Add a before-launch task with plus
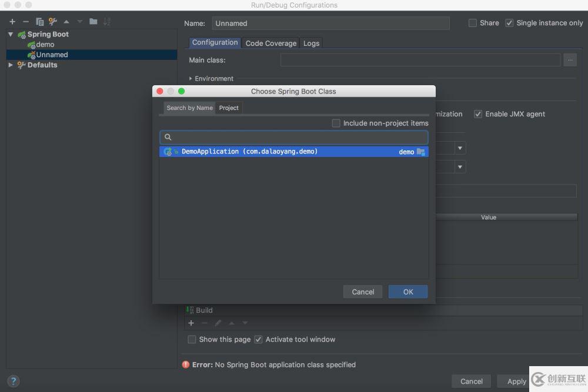588x392 pixels. tap(191, 323)
